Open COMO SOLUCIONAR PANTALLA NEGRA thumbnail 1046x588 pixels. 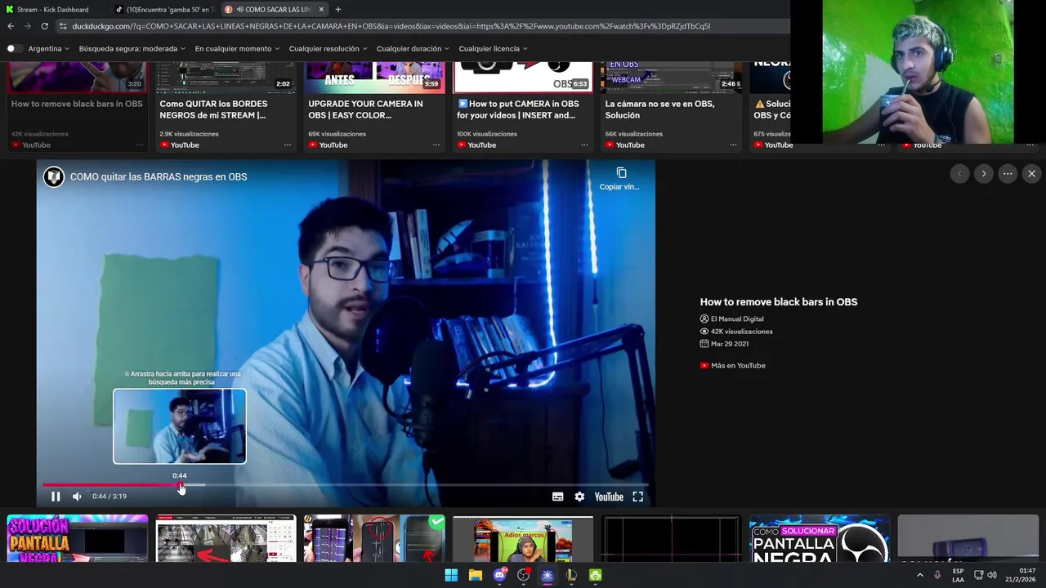820,538
